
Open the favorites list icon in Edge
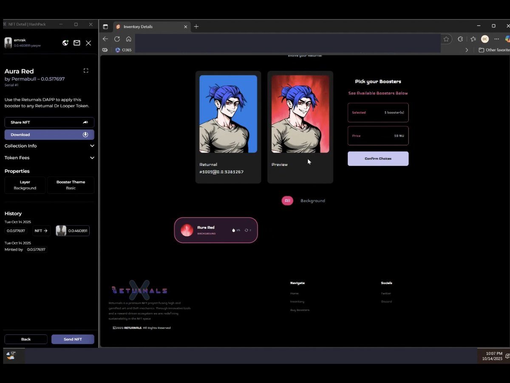coord(473,39)
